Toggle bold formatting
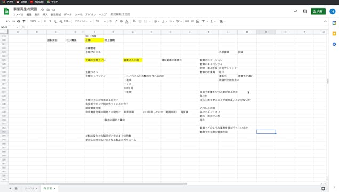The width and height of the screenshot is (339, 192). 110,21
